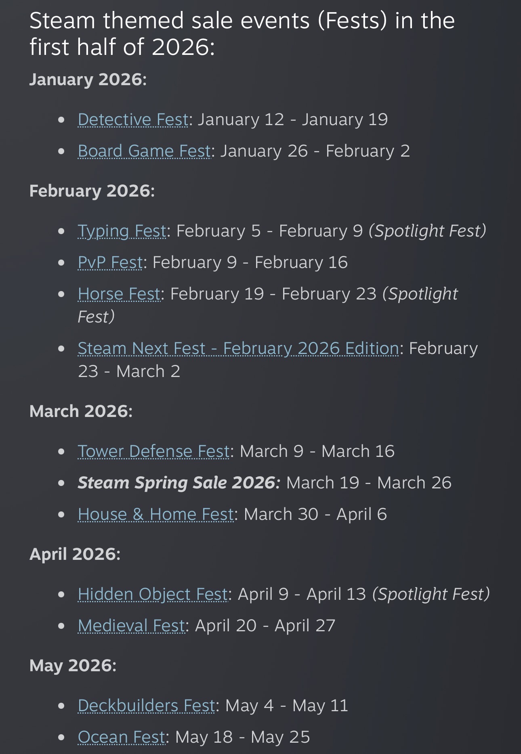Click the April 2026 heading
The height and width of the screenshot is (754, 521).
click(75, 554)
